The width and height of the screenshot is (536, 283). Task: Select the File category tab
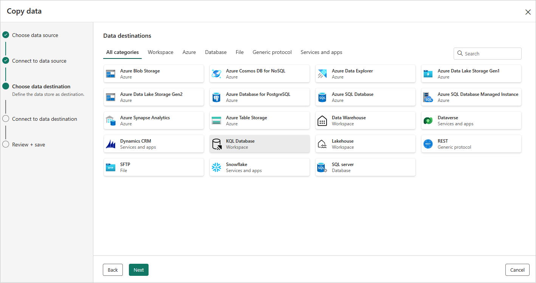point(240,52)
